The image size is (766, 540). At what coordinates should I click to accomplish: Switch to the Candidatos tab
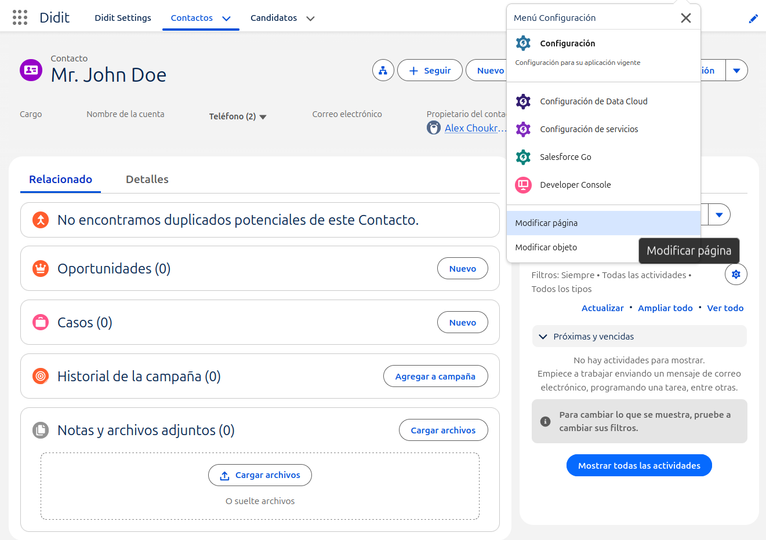click(274, 18)
